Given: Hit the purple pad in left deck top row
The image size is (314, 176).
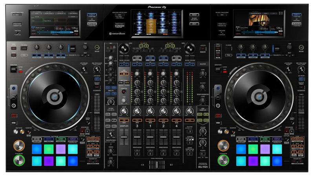Looking at the screenshot, I should [60, 149].
